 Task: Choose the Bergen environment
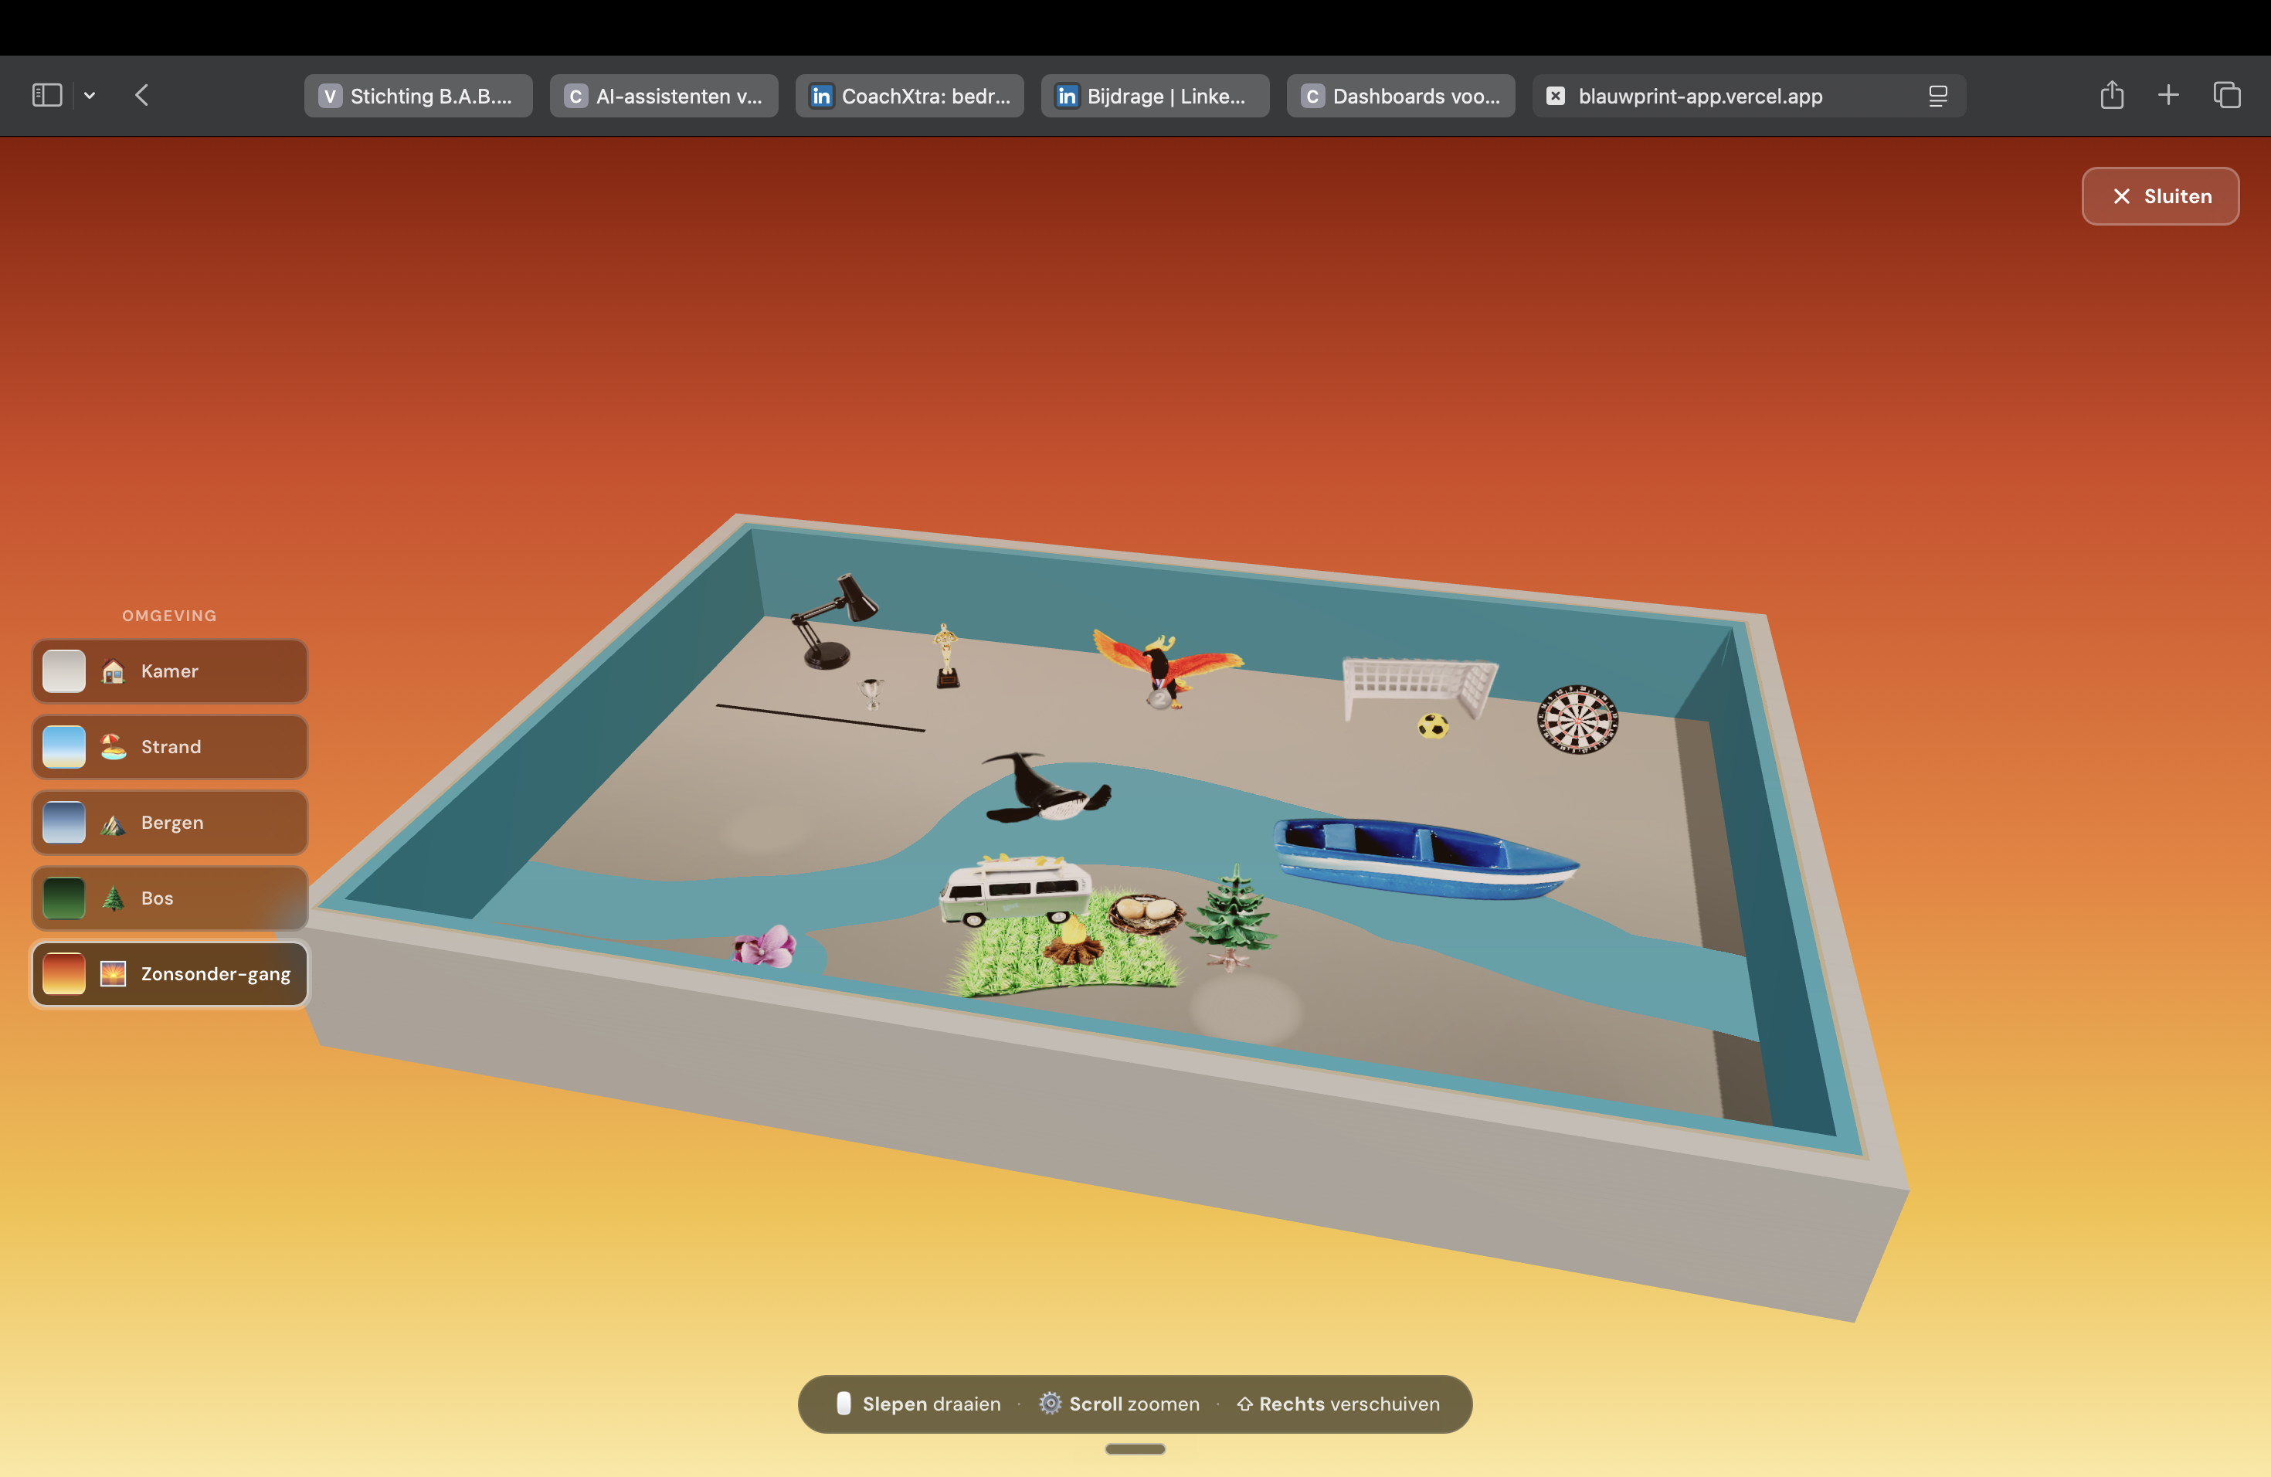tap(170, 823)
